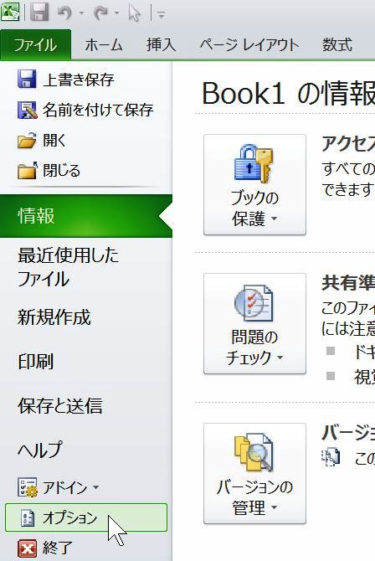The width and height of the screenshot is (375, 561).
Task: Choose 名前を付けて保存 menu entry
Action: [86, 110]
